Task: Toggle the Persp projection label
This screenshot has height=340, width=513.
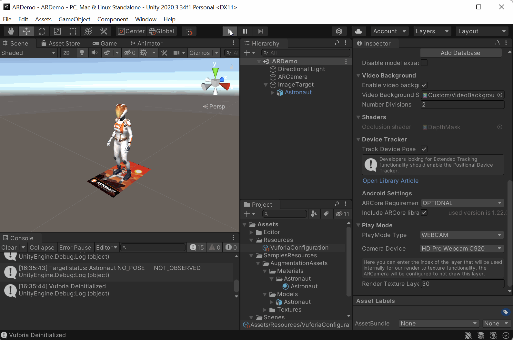Action: 214,107
